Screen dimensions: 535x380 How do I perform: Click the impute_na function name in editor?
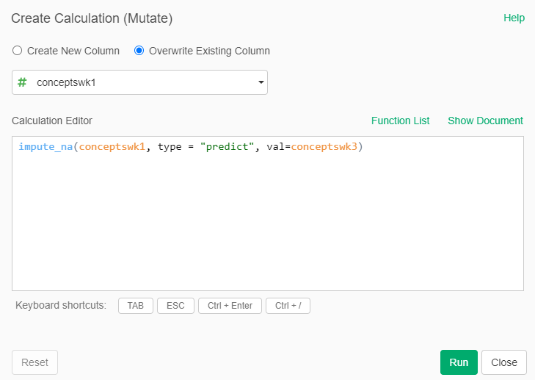(46, 147)
